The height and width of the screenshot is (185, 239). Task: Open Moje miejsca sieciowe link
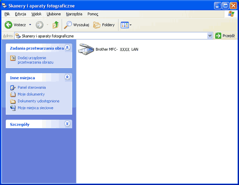(x=35, y=108)
